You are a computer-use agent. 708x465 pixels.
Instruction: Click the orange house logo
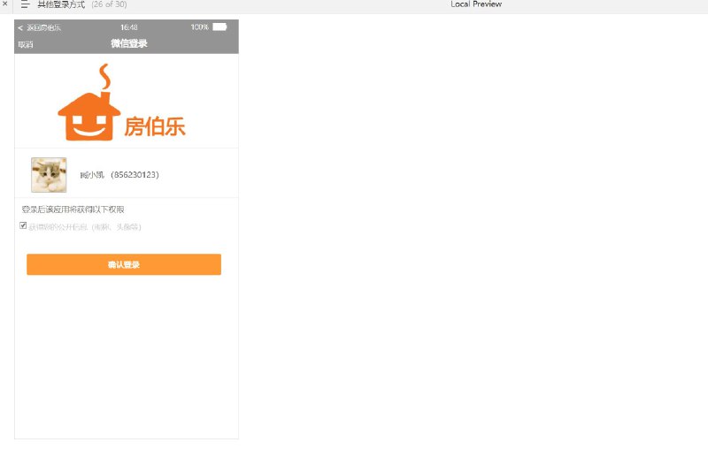(x=89, y=103)
